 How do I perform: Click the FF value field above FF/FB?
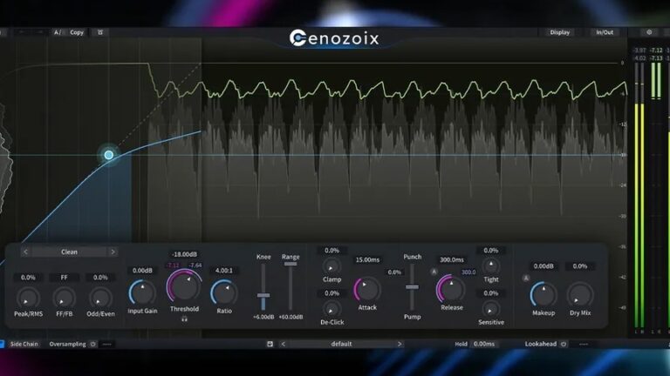coord(64,278)
